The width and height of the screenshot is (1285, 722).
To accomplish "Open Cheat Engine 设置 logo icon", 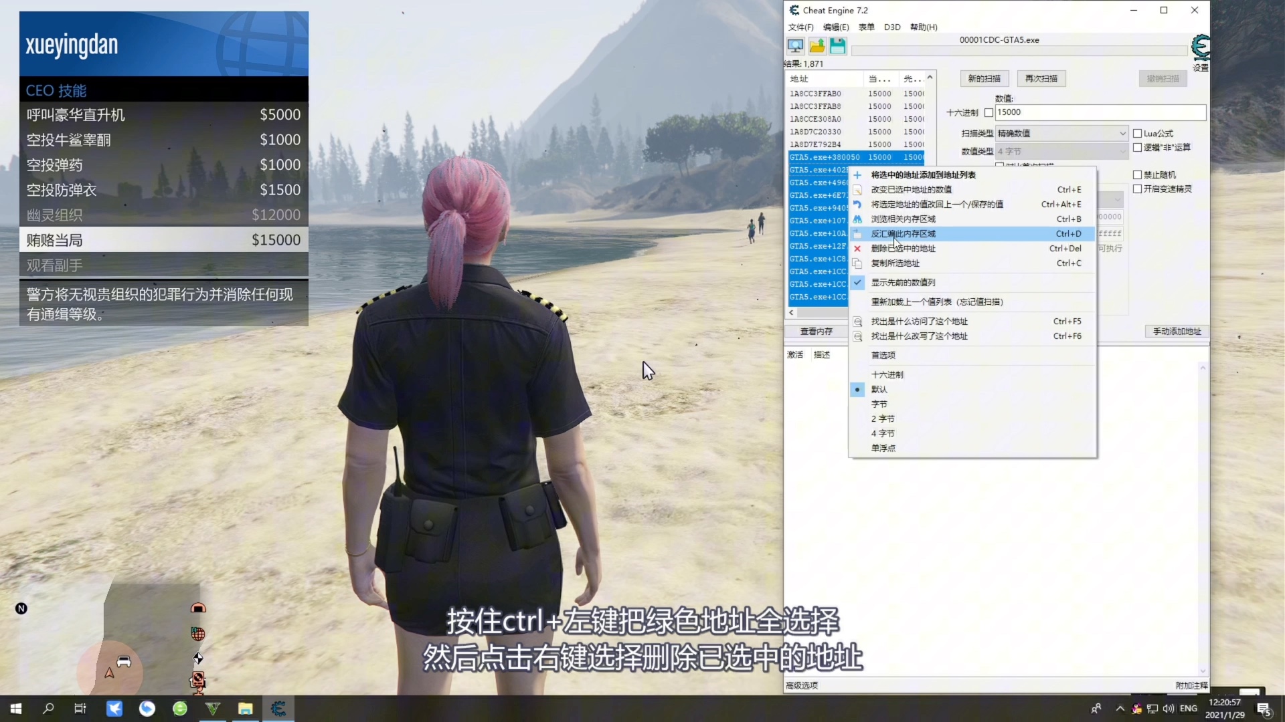I will pos(1201,47).
